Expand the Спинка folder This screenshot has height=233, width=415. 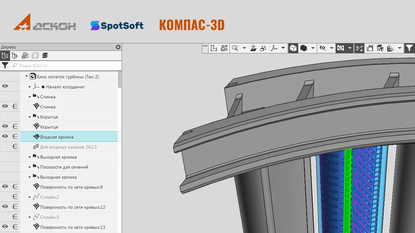pyautogui.click(x=30, y=97)
